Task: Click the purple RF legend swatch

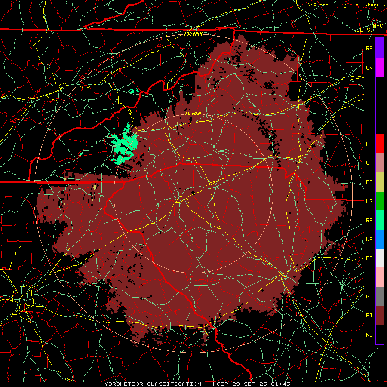Action: pyautogui.click(x=380, y=48)
